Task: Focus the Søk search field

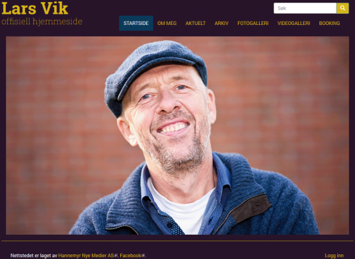Action: pyautogui.click(x=305, y=8)
